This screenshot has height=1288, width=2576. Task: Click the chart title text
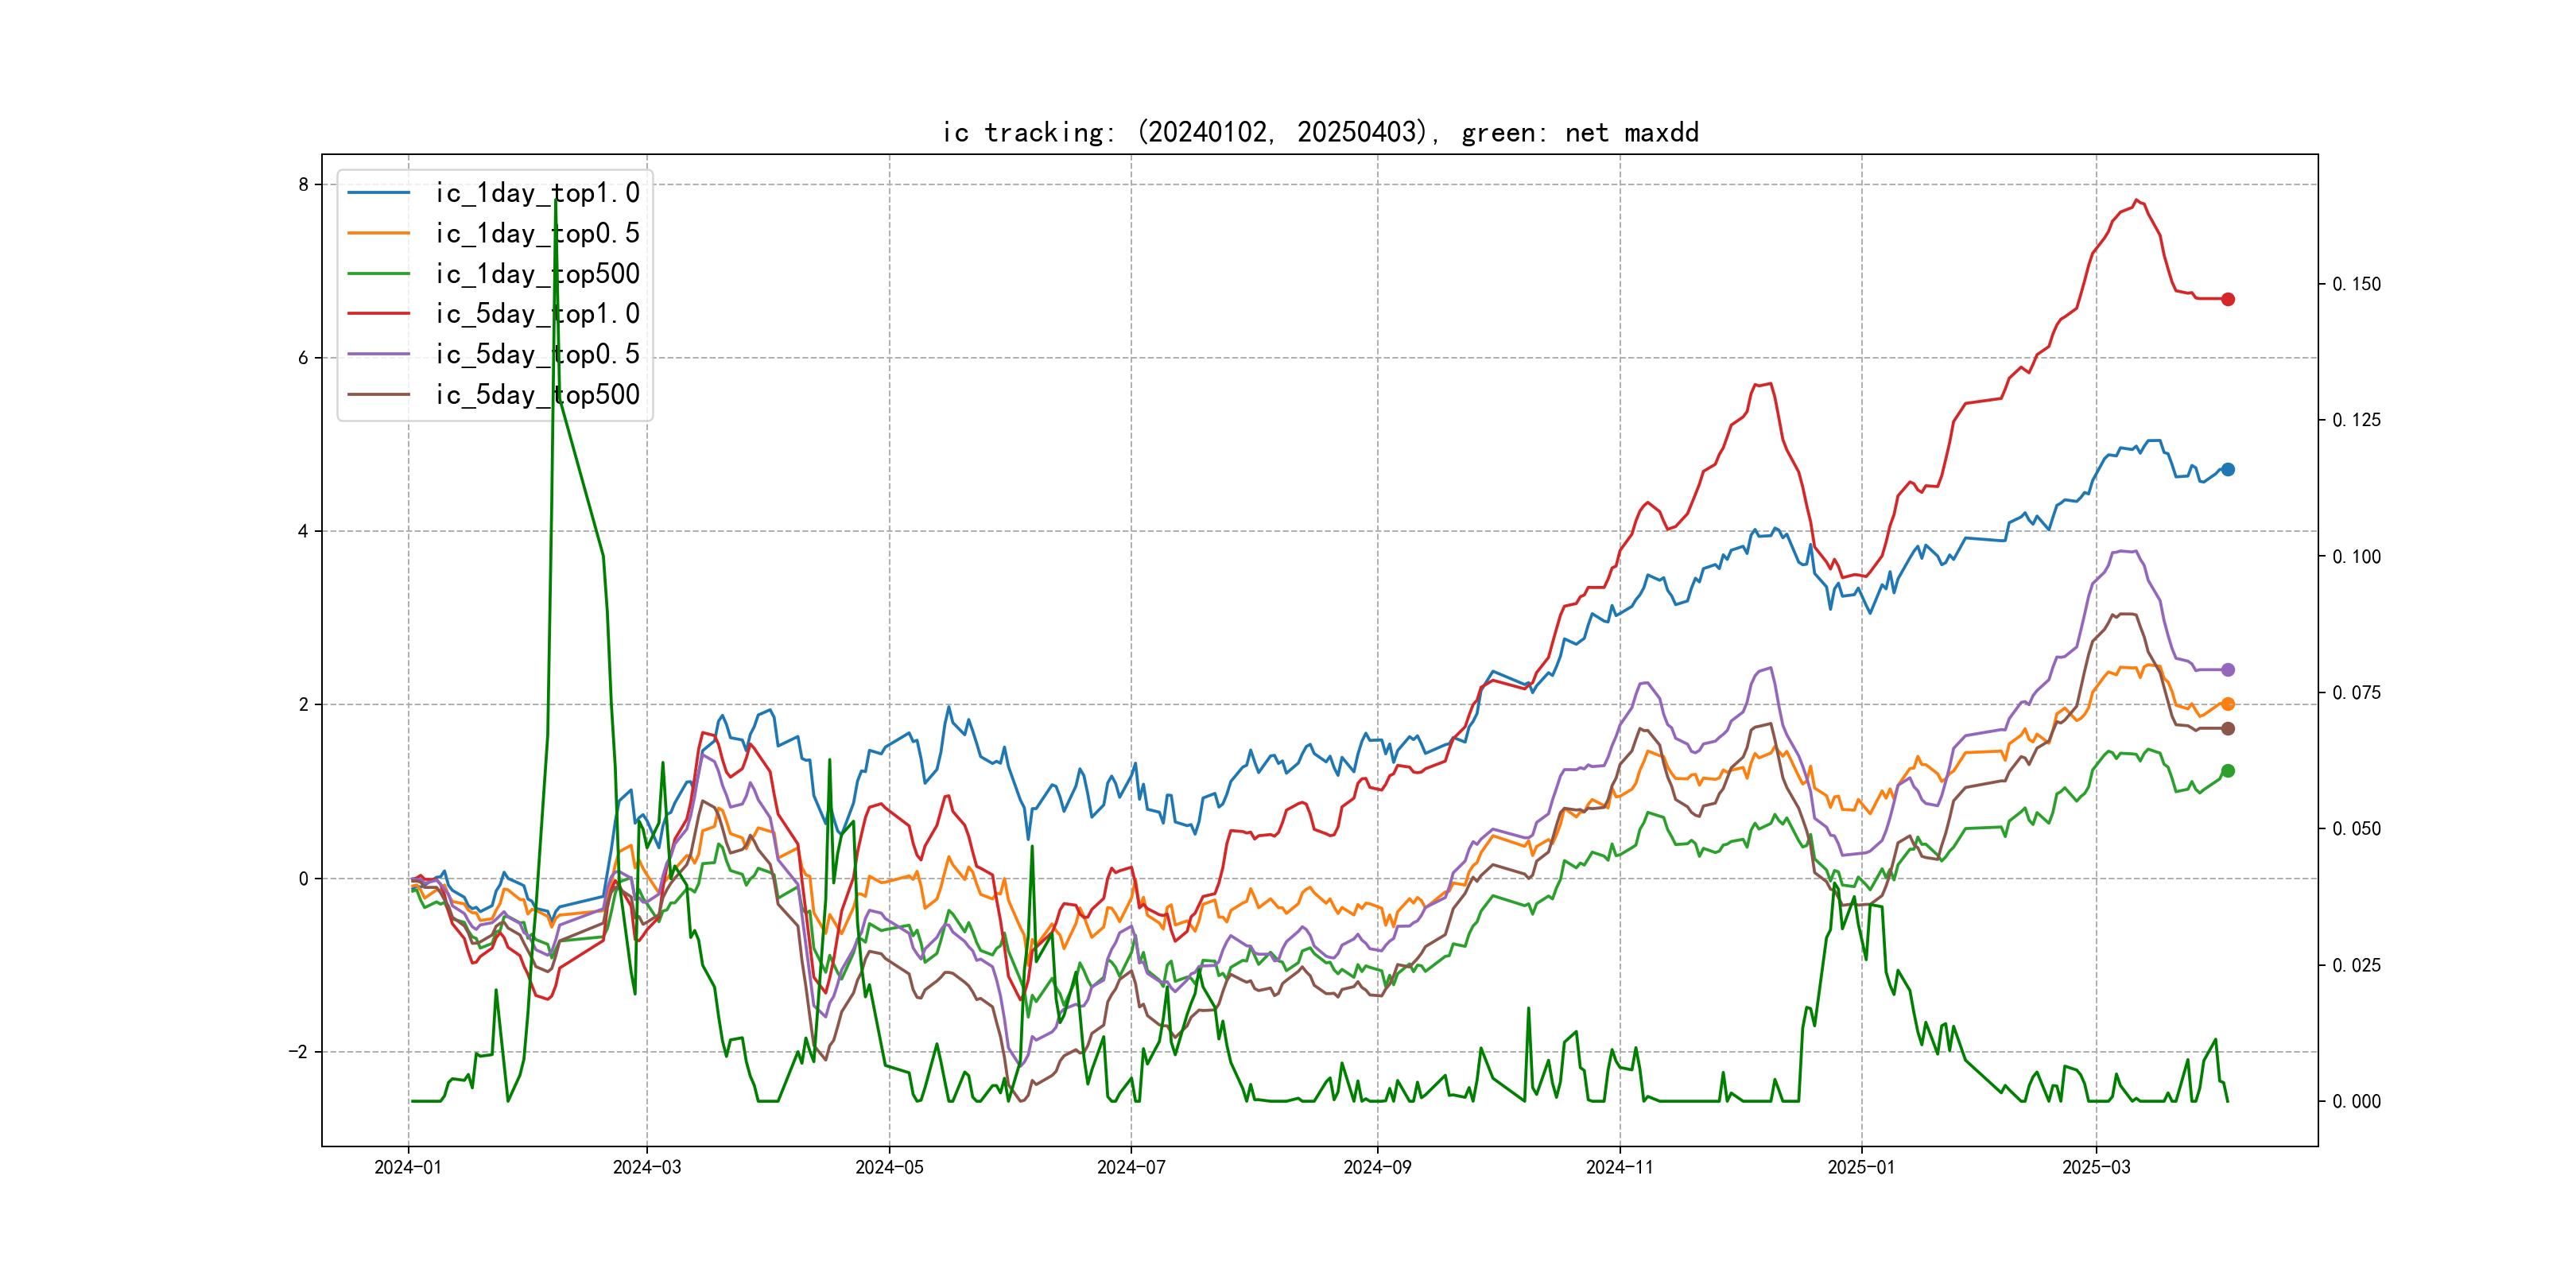pyautogui.click(x=1320, y=132)
